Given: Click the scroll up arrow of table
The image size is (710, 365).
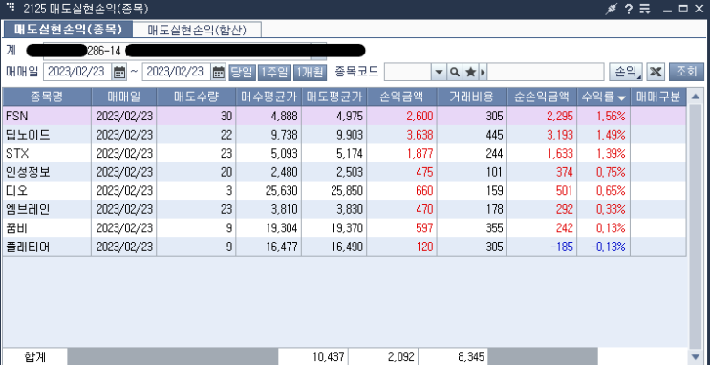Looking at the screenshot, I should (695, 96).
